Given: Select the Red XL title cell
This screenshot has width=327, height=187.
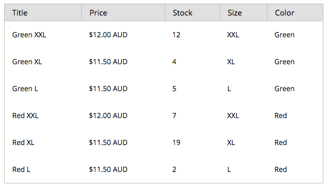Looking at the screenshot, I should pos(23,142).
